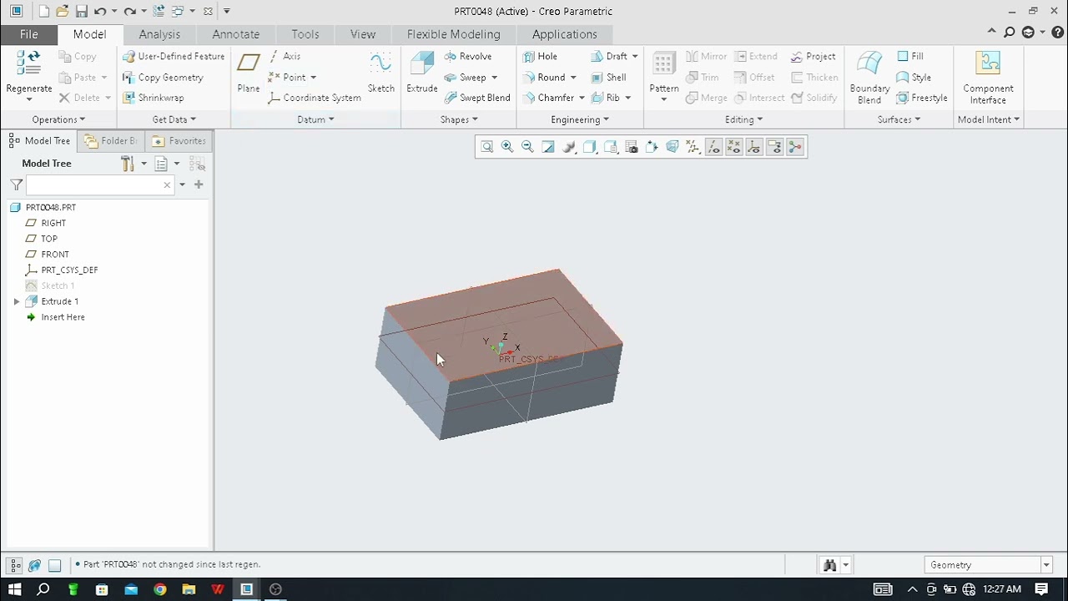Select the FRONT datum plane in tree
Viewport: 1068px width, 601px height.
pyautogui.click(x=55, y=255)
